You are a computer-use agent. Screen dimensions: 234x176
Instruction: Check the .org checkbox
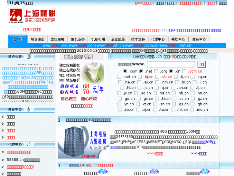point(156,71)
